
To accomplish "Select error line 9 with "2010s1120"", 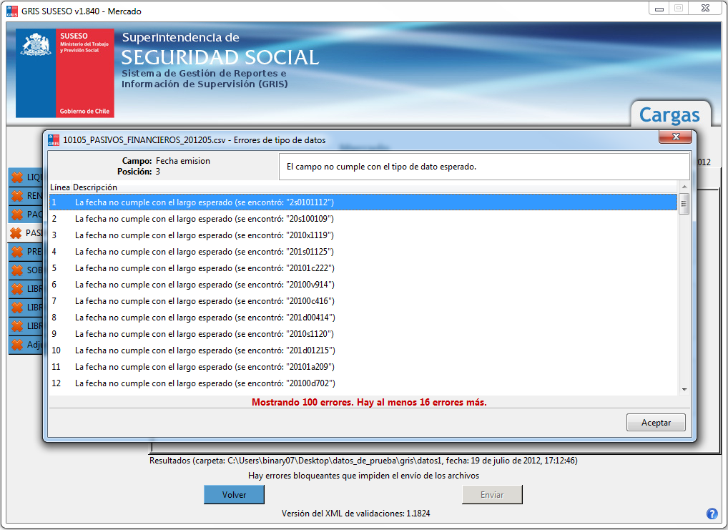I will tap(363, 334).
